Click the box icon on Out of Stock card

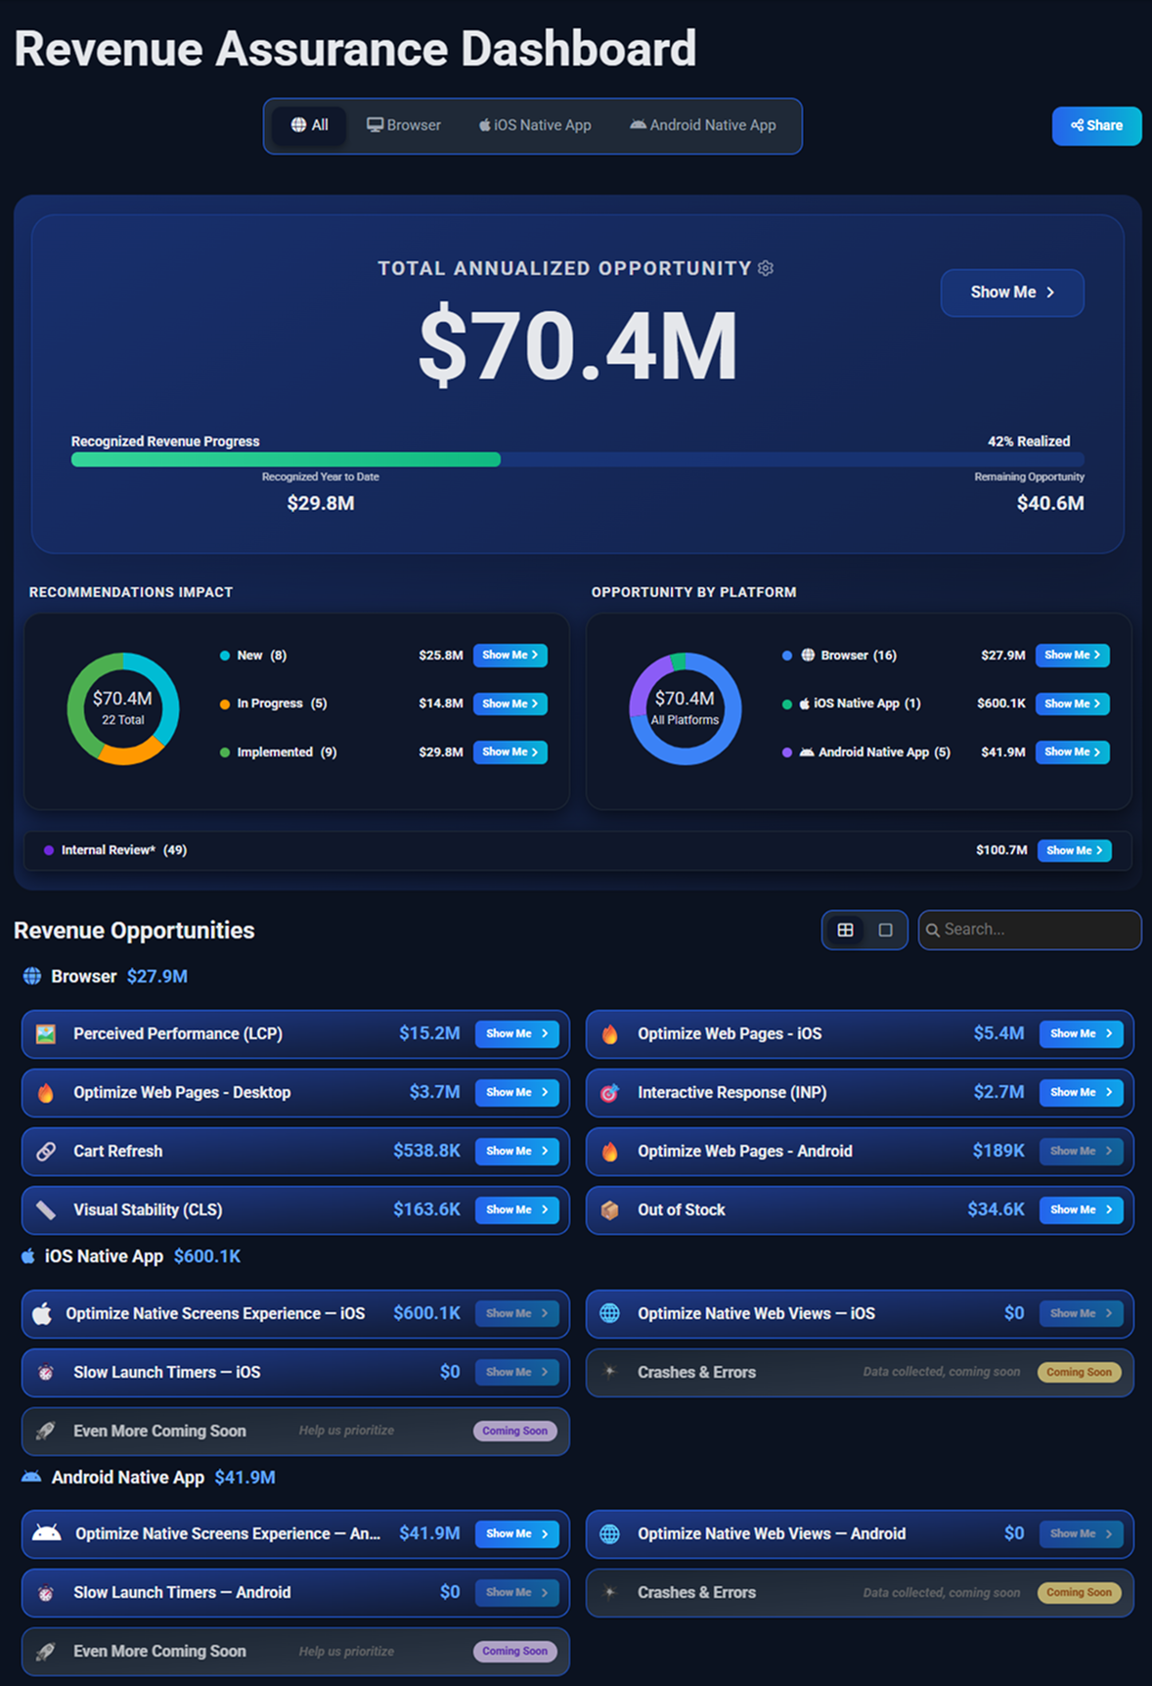pyautogui.click(x=609, y=1210)
